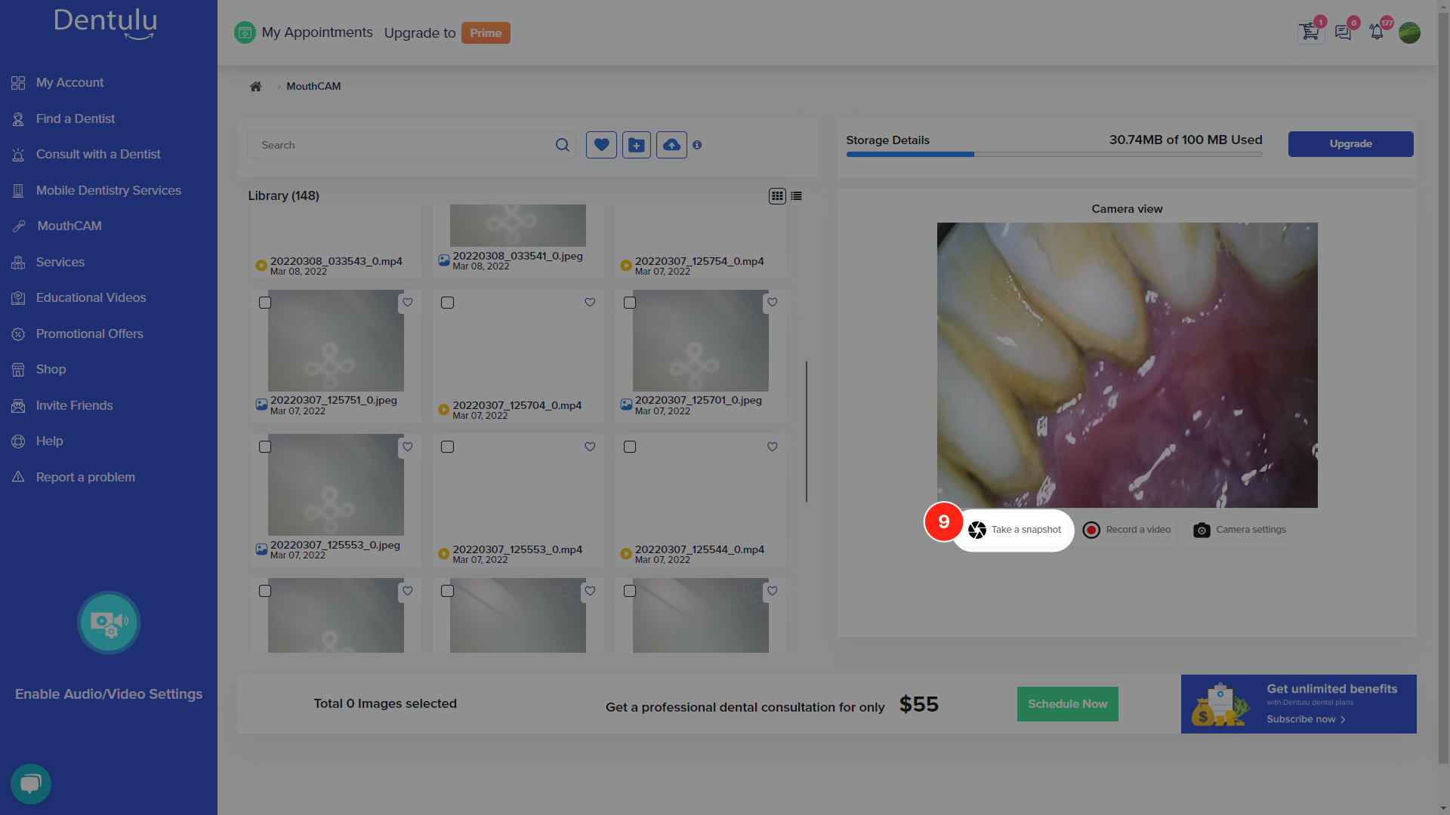Toggle favorite on 20220307_125701_0.jpeg
The width and height of the screenshot is (1450, 815).
773,303
